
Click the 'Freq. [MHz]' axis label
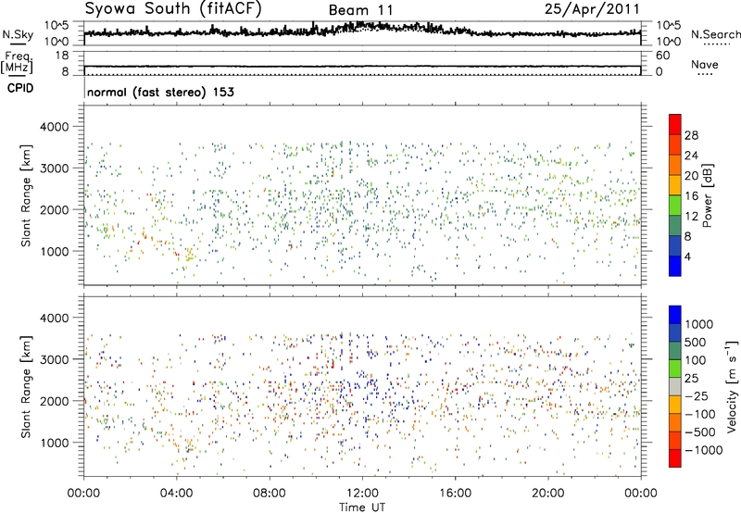click(x=18, y=62)
